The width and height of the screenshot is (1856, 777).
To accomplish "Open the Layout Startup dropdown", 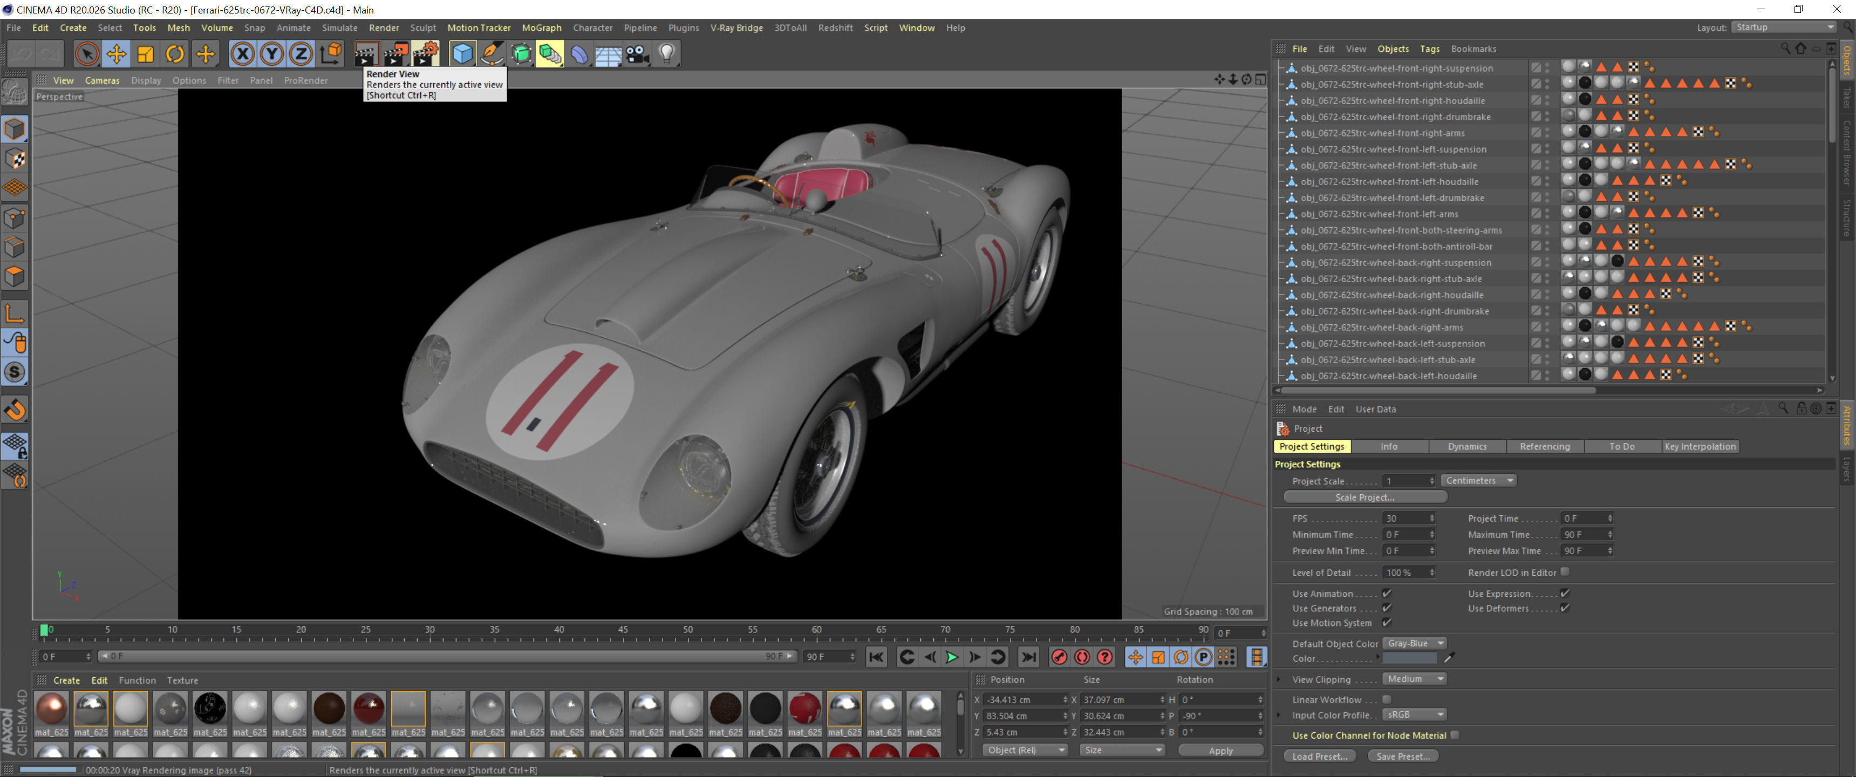I will pyautogui.click(x=1785, y=28).
